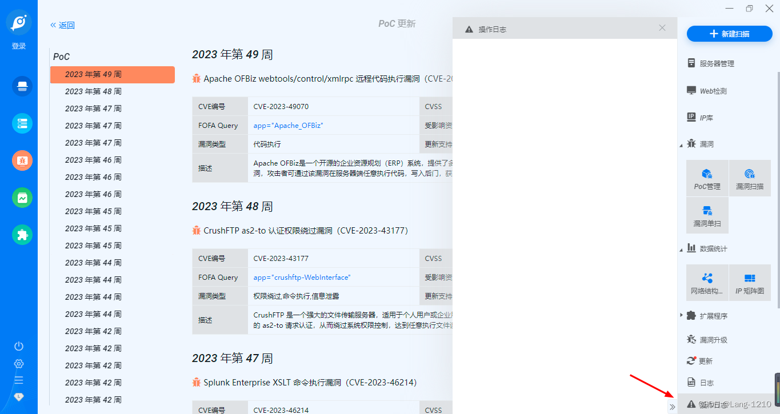Click the 服务器管理 server icon

[691, 63]
